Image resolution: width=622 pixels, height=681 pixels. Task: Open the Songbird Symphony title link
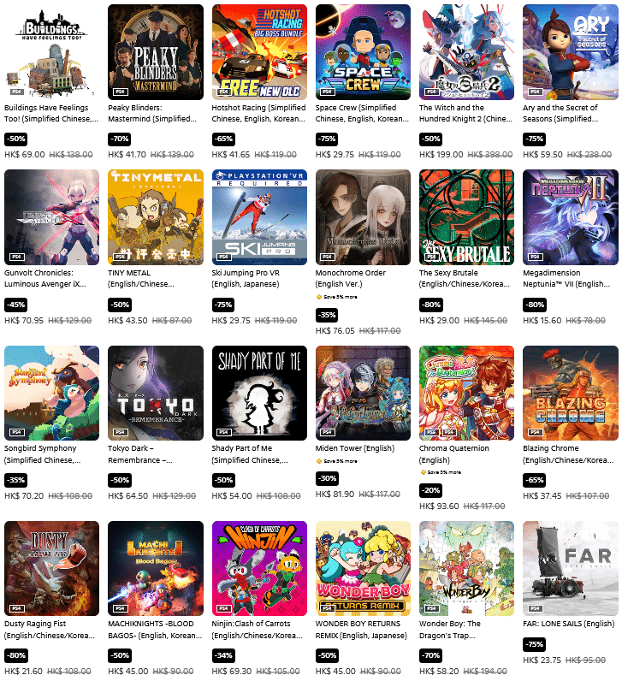43,453
